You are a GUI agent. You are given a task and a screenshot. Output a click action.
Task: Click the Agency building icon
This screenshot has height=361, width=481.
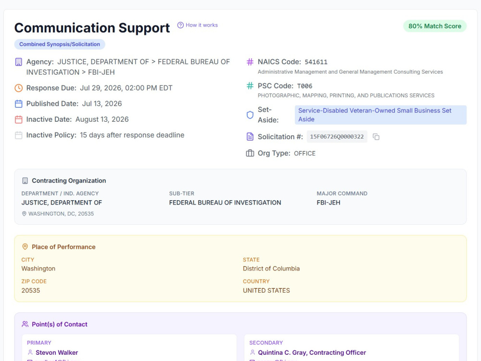click(x=19, y=62)
